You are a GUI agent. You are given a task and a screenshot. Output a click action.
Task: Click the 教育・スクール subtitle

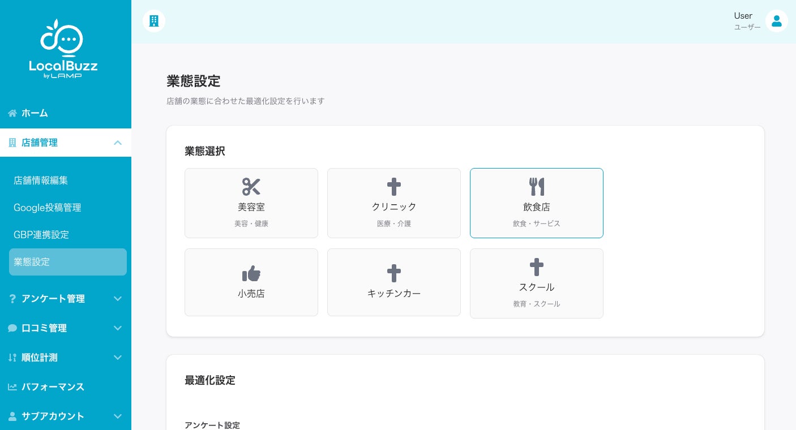(x=537, y=304)
